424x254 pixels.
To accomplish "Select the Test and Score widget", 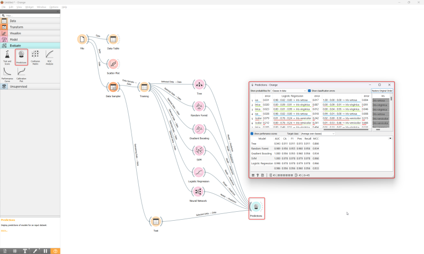I will pyautogui.click(x=7, y=58).
